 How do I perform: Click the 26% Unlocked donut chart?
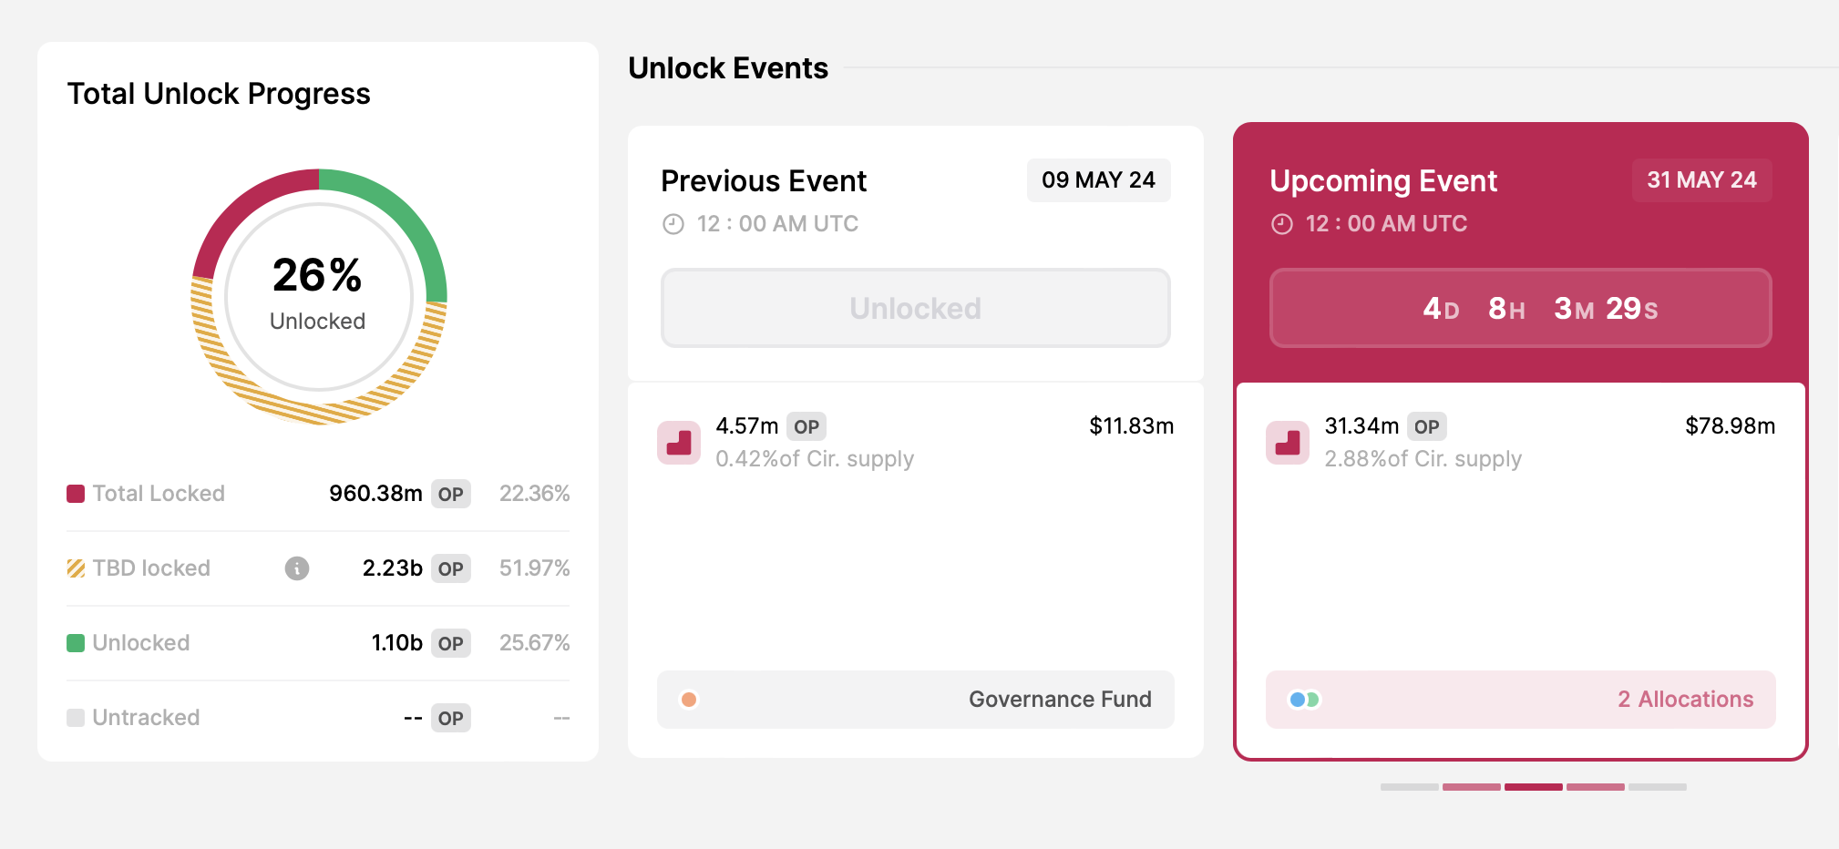pos(318,297)
